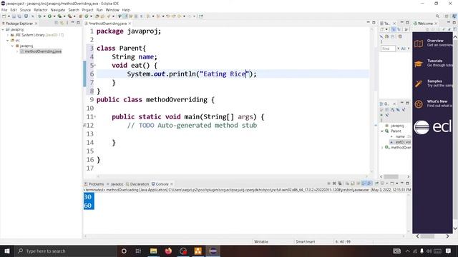Click the New file toolbar icon
Image resolution: width=458 pixels, height=257 pixels.
pos(4,16)
